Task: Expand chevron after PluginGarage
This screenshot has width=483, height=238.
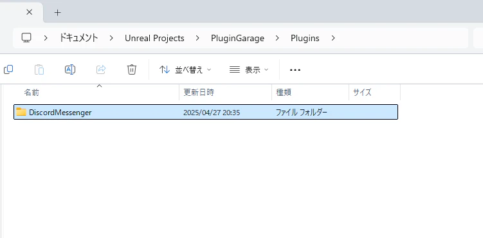Action: [278, 38]
